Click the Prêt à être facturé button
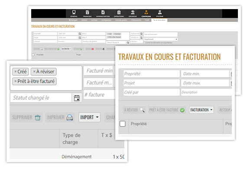Screen dimensions: 247x169 point(167,110)
